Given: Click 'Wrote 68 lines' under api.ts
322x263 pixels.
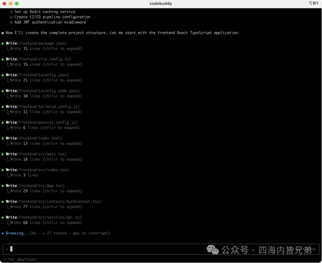Looking at the screenshot, I should coord(25,223).
